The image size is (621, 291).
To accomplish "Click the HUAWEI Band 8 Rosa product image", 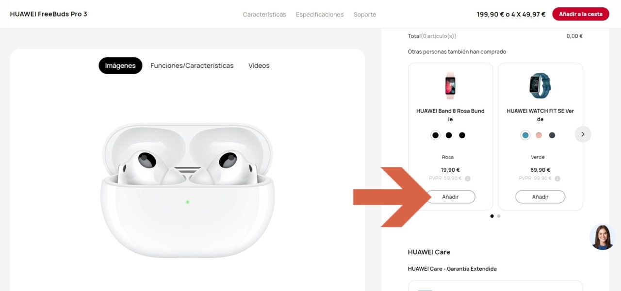I will point(450,85).
